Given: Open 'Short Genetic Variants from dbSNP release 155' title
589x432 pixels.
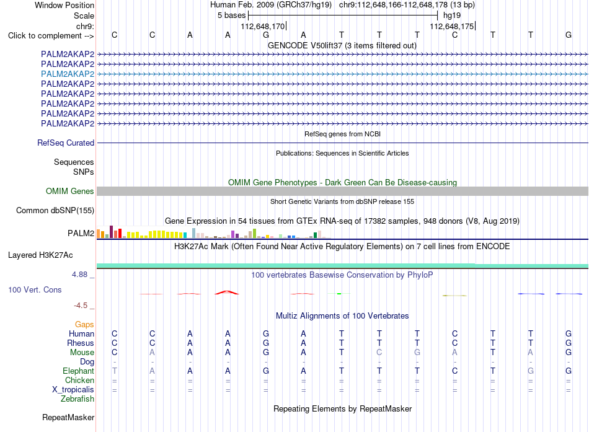Looking at the screenshot, I should (342, 201).
